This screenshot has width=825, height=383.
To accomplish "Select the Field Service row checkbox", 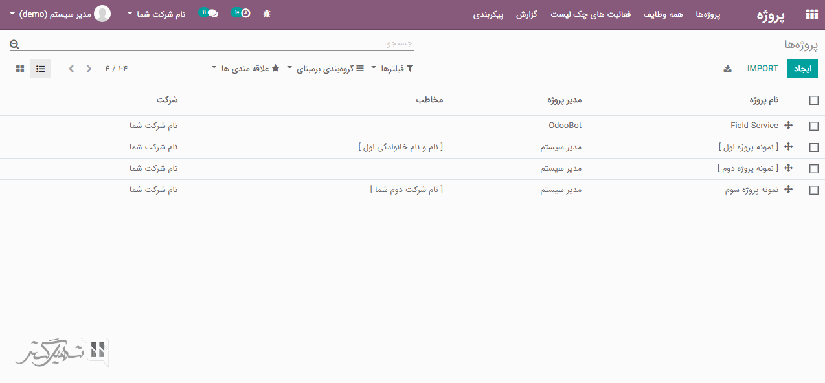I will (813, 126).
